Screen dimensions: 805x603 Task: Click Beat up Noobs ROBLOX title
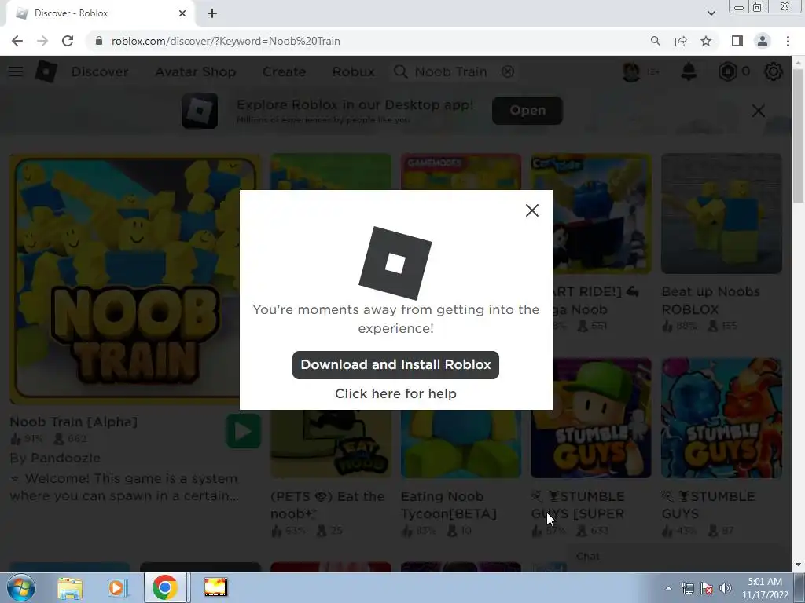pos(711,301)
